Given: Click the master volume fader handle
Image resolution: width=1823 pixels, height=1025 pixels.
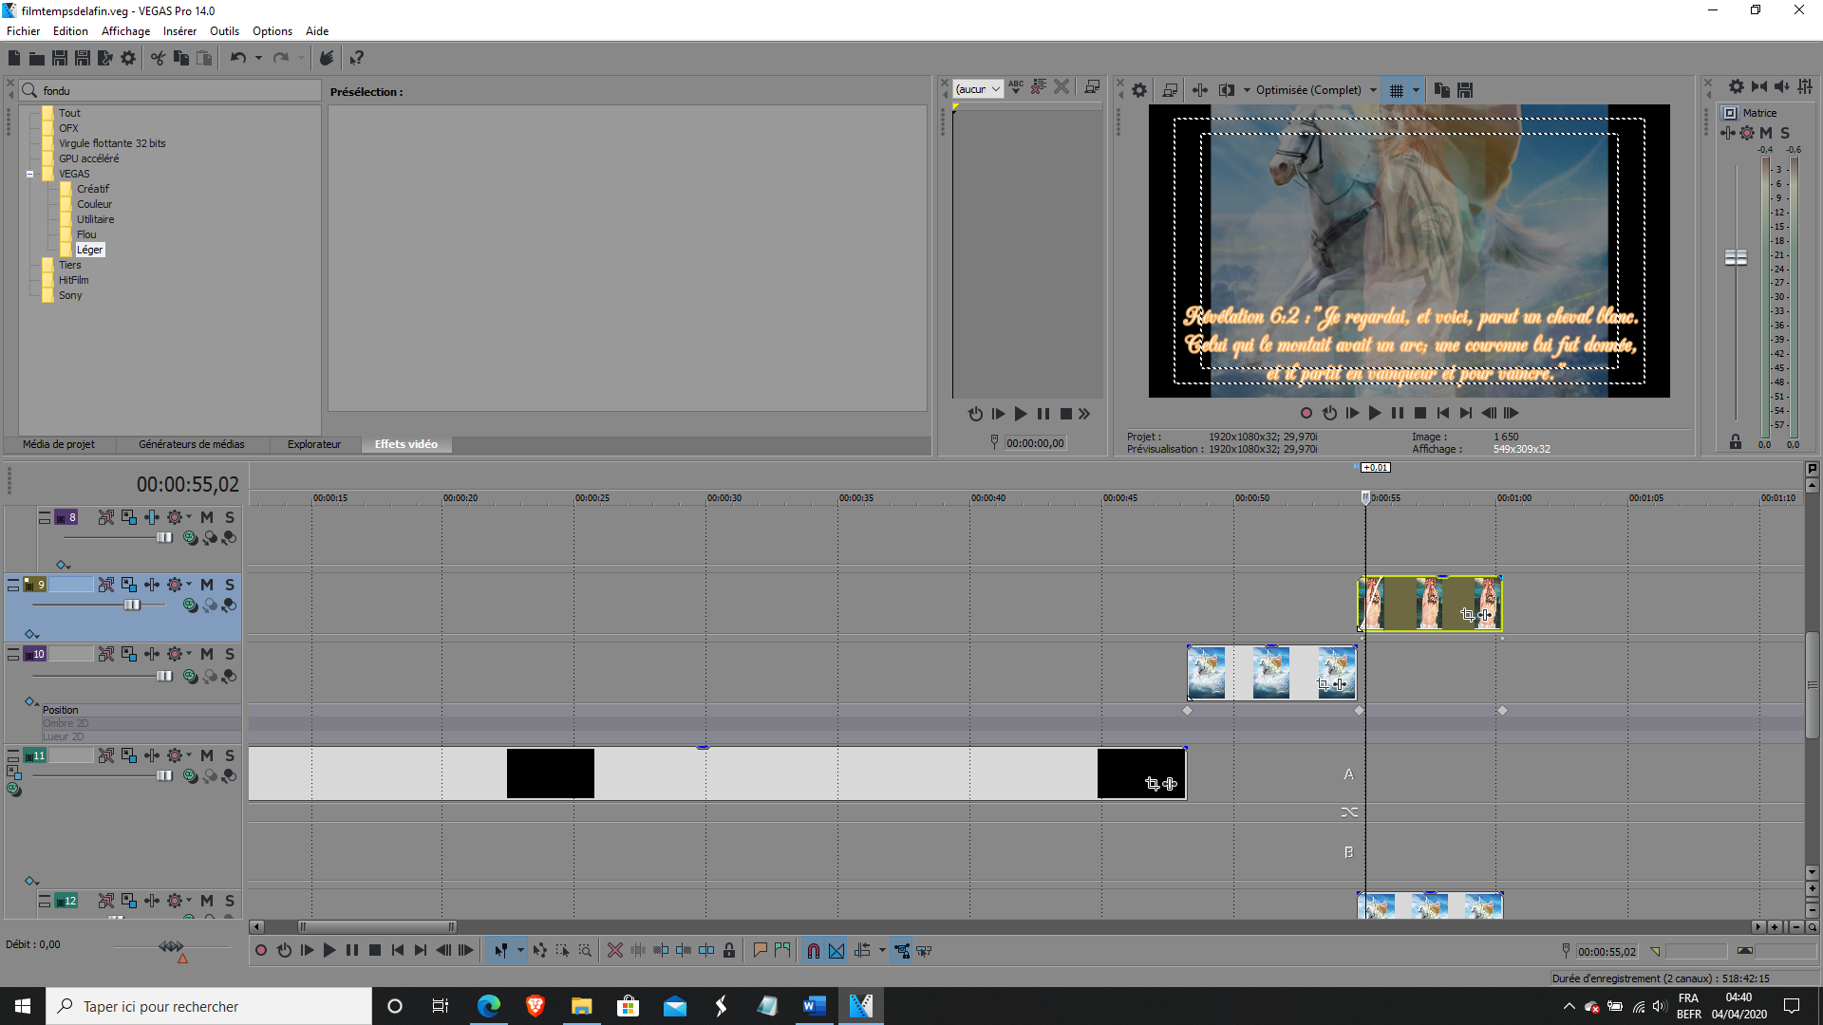Looking at the screenshot, I should 1736,257.
